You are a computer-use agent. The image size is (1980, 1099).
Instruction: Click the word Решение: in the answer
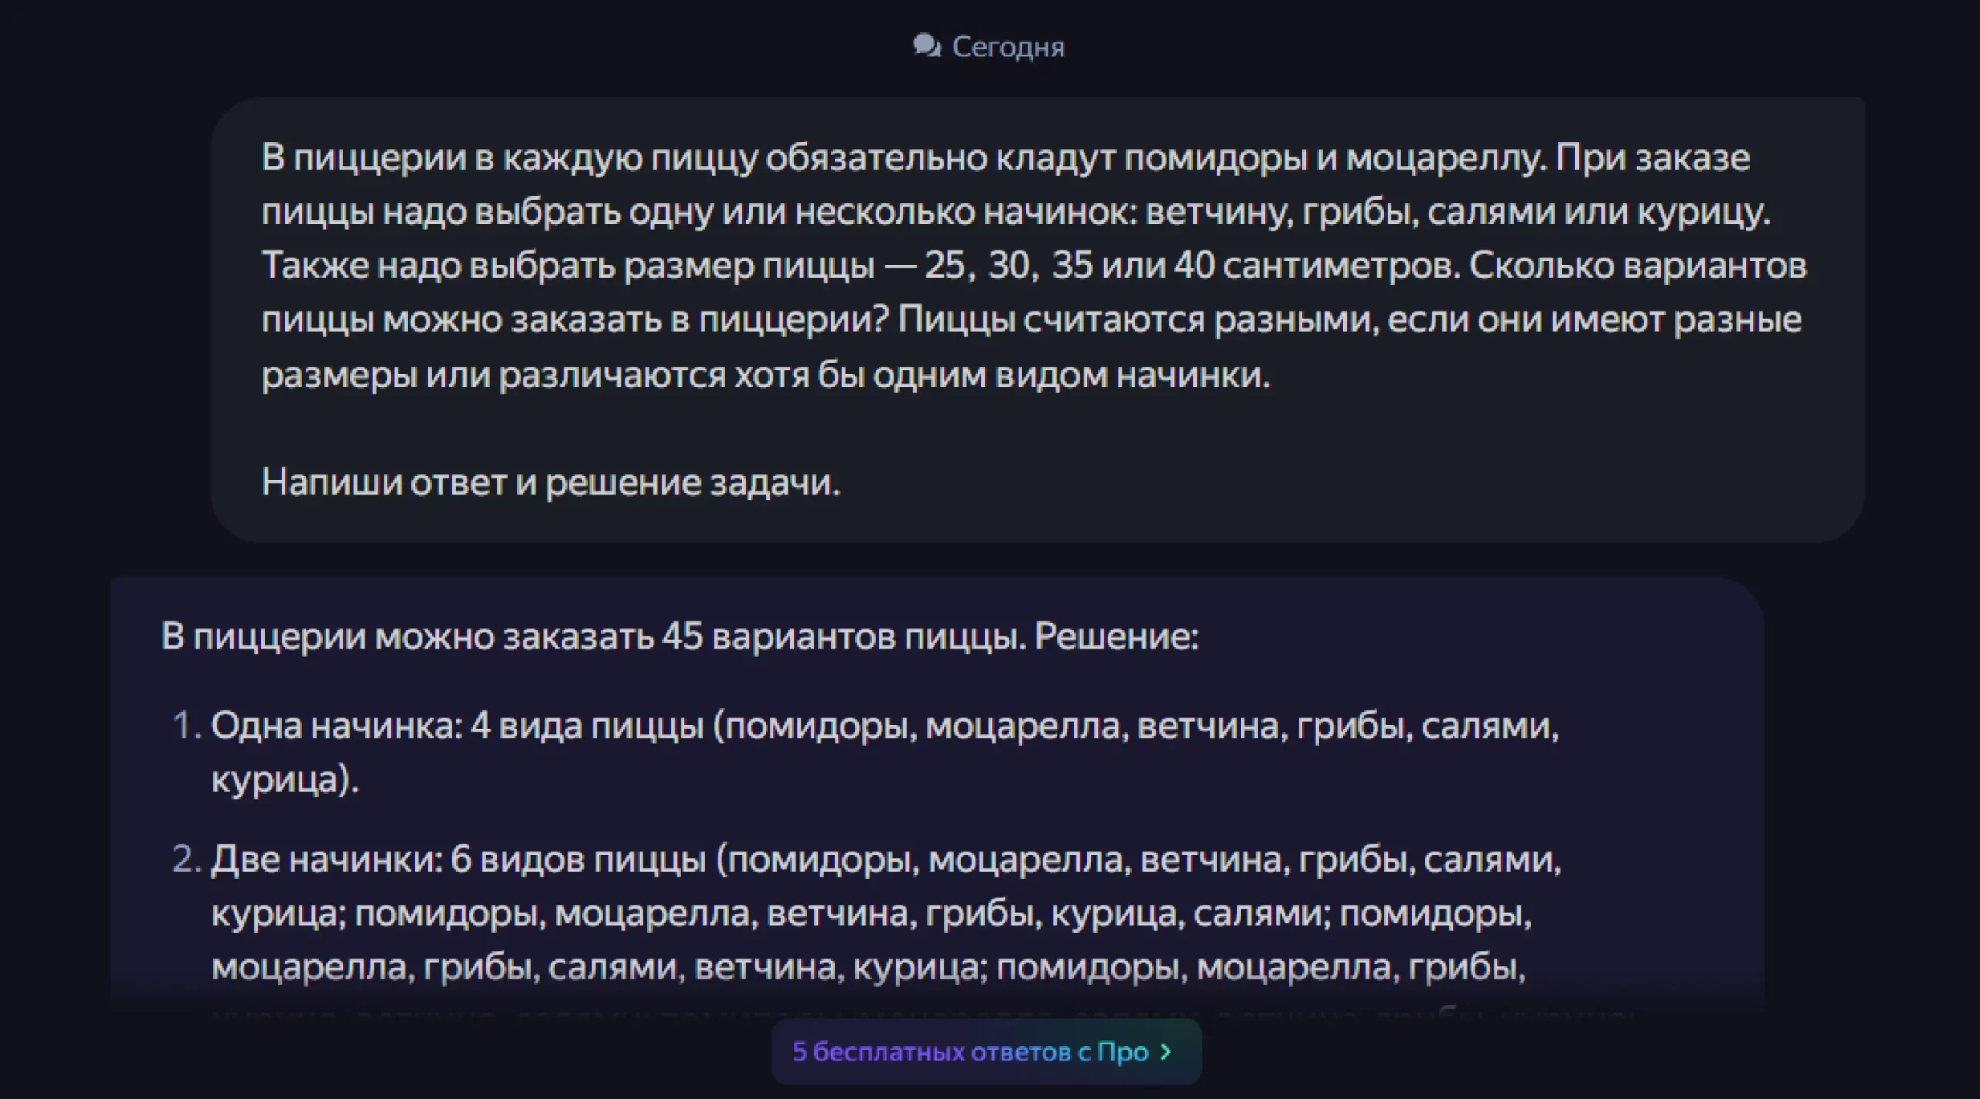[1116, 637]
